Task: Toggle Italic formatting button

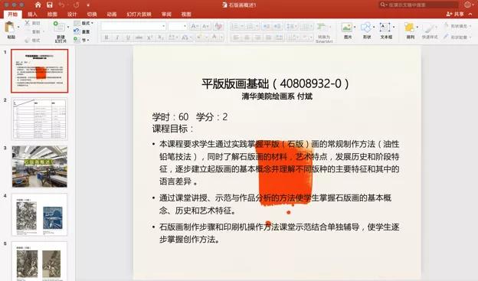Action: click(117, 38)
